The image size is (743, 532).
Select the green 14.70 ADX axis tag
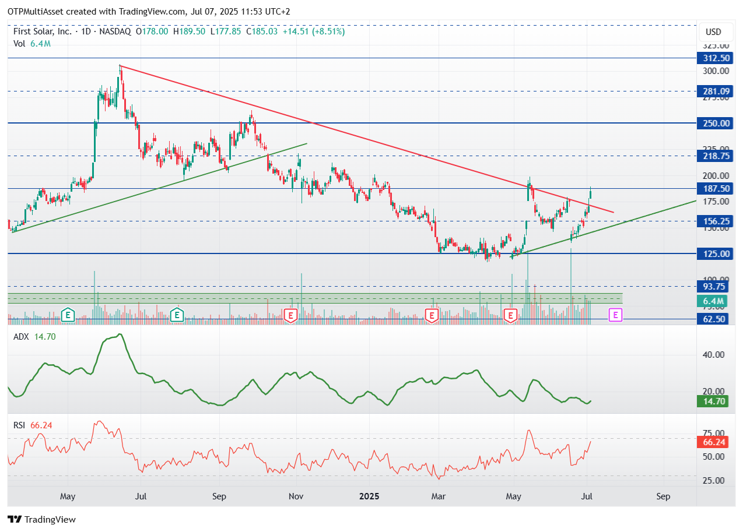pyautogui.click(x=713, y=401)
